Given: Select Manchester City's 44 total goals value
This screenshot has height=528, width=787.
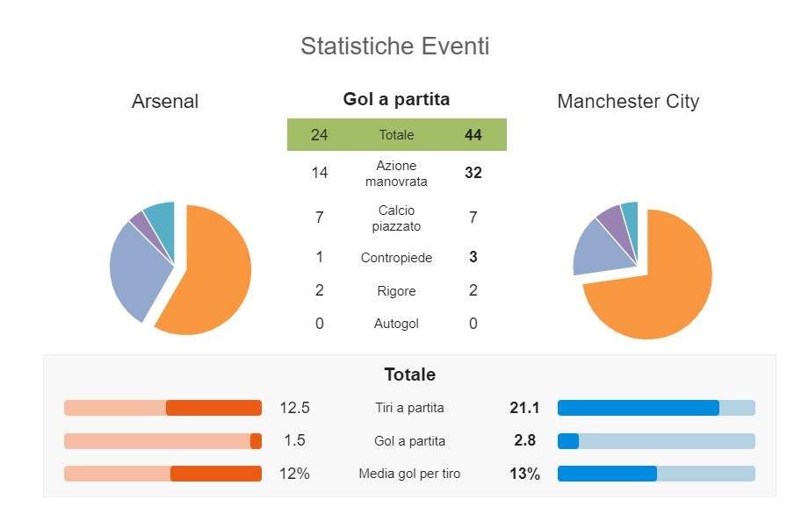Looking at the screenshot, I should [473, 135].
